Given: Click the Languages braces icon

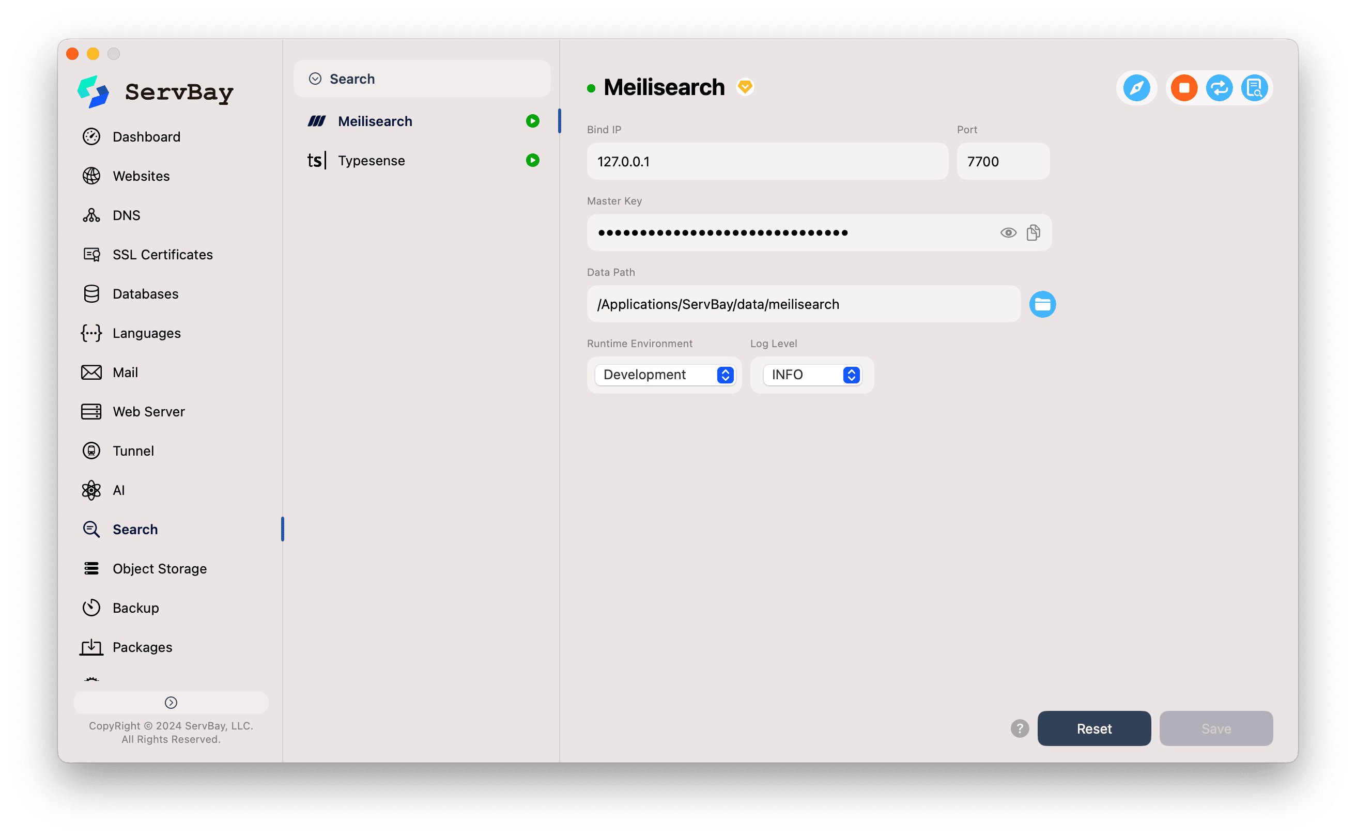Looking at the screenshot, I should pos(91,334).
